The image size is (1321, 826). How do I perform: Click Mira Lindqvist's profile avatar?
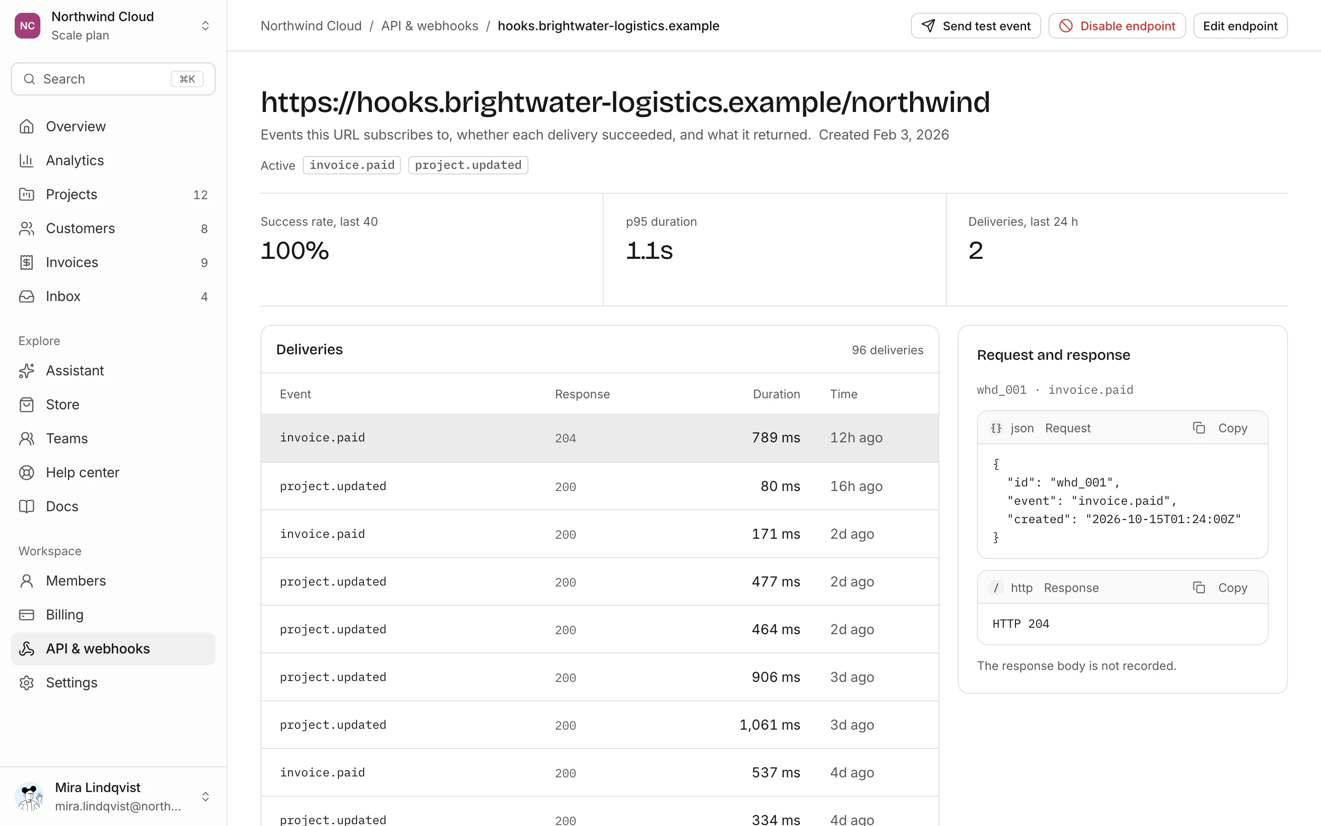click(x=29, y=797)
